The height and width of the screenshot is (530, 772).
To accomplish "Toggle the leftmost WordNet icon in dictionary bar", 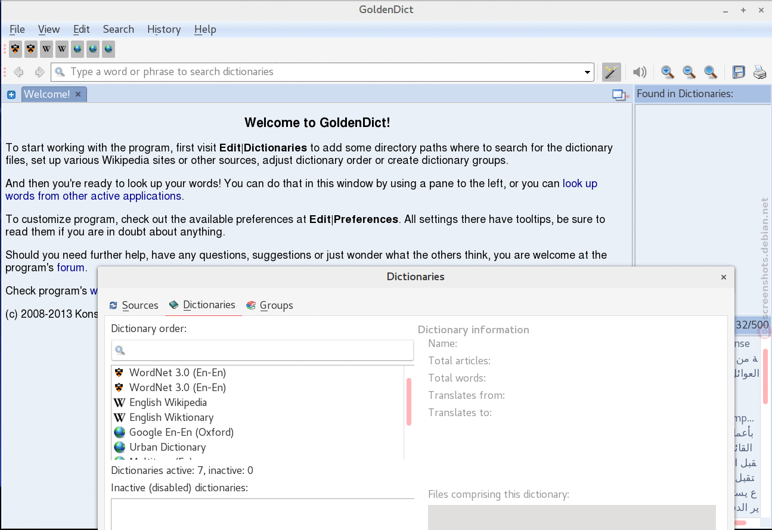I will coord(15,49).
